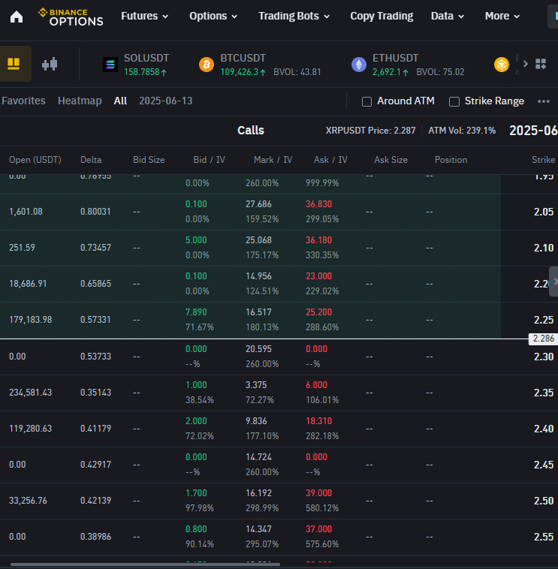Click the Delta column header
558x569 pixels.
[91, 160]
